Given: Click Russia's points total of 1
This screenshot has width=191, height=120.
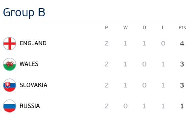Looking at the screenshot, I should pos(182,106).
